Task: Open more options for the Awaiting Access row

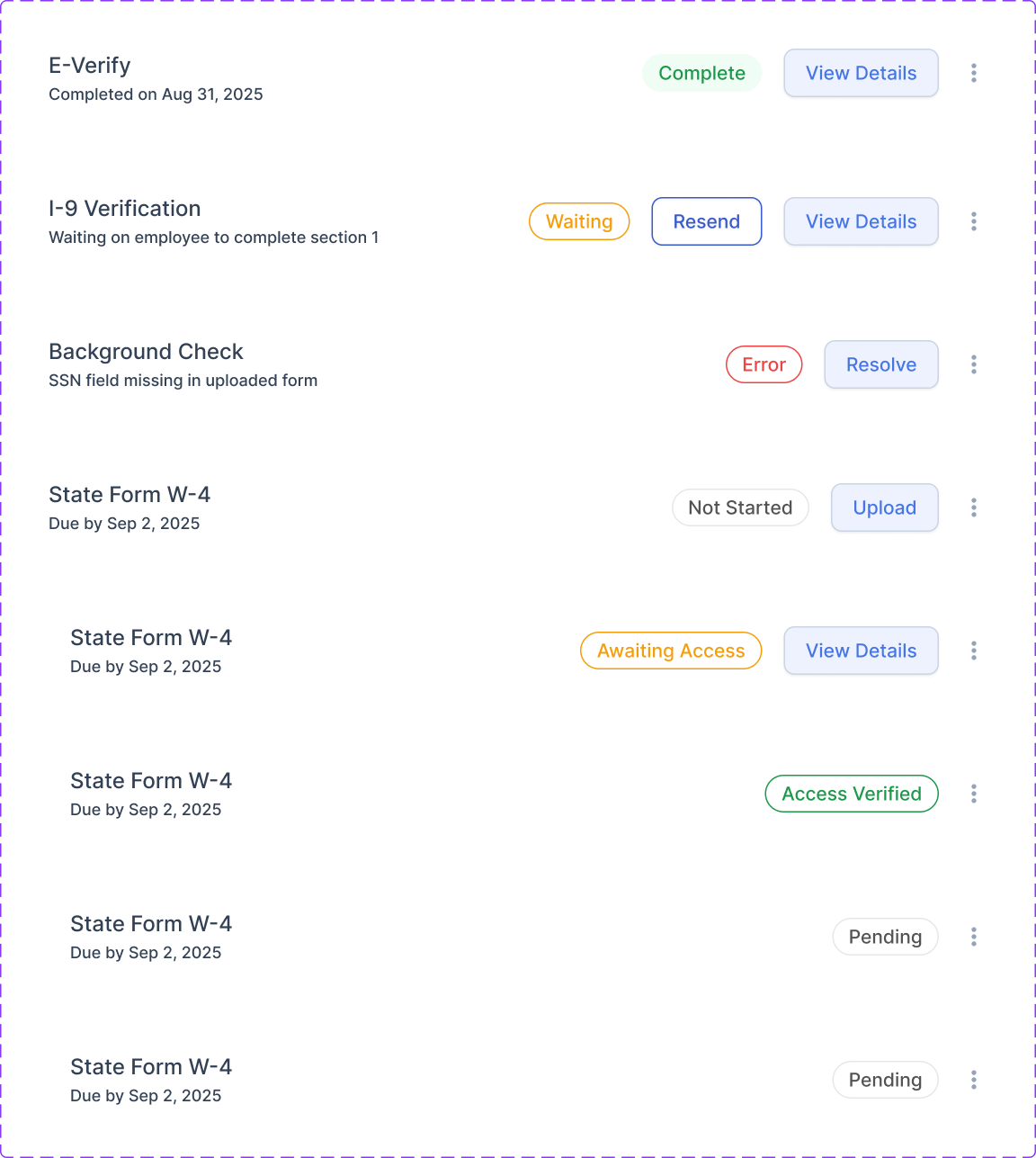Action: [x=974, y=651]
